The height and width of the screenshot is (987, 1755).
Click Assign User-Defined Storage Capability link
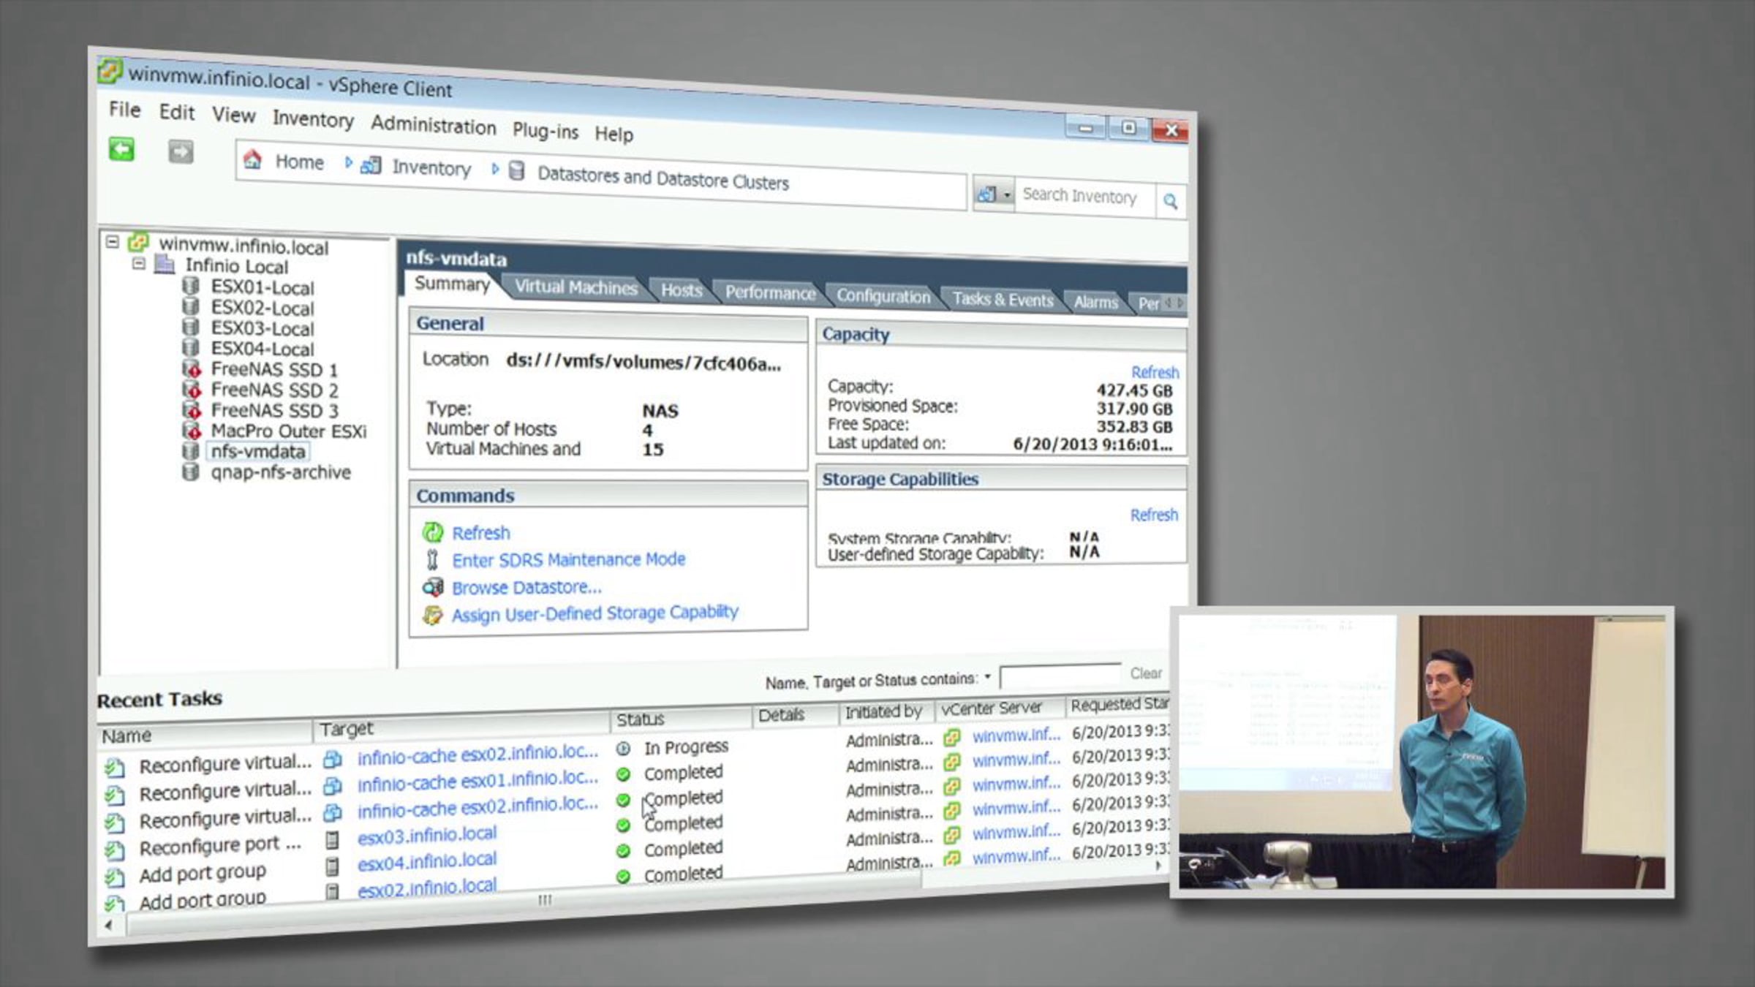[x=595, y=613]
